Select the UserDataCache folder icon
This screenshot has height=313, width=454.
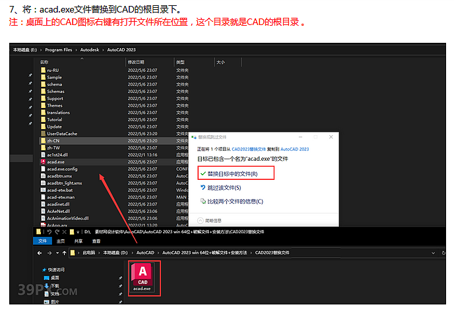(x=43, y=134)
